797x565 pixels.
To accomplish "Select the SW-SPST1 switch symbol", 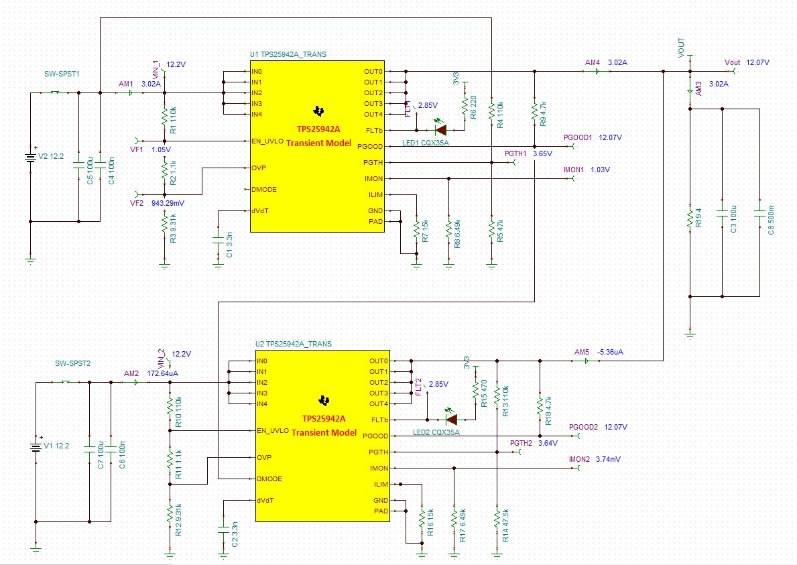I will pos(54,92).
